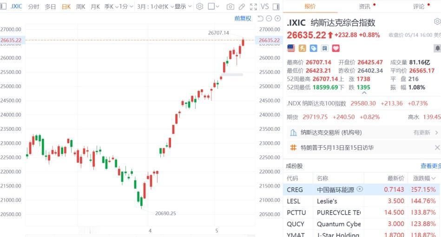Select the QUCY Quantum Cyber row

(x=362, y=224)
